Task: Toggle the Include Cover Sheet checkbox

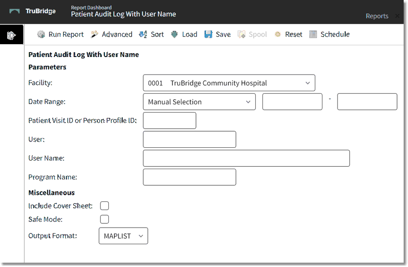Action: pyautogui.click(x=105, y=206)
